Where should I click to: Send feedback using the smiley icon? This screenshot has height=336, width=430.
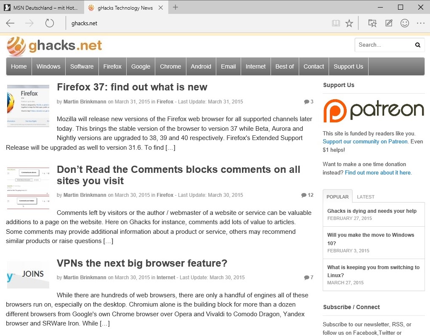(x=404, y=23)
